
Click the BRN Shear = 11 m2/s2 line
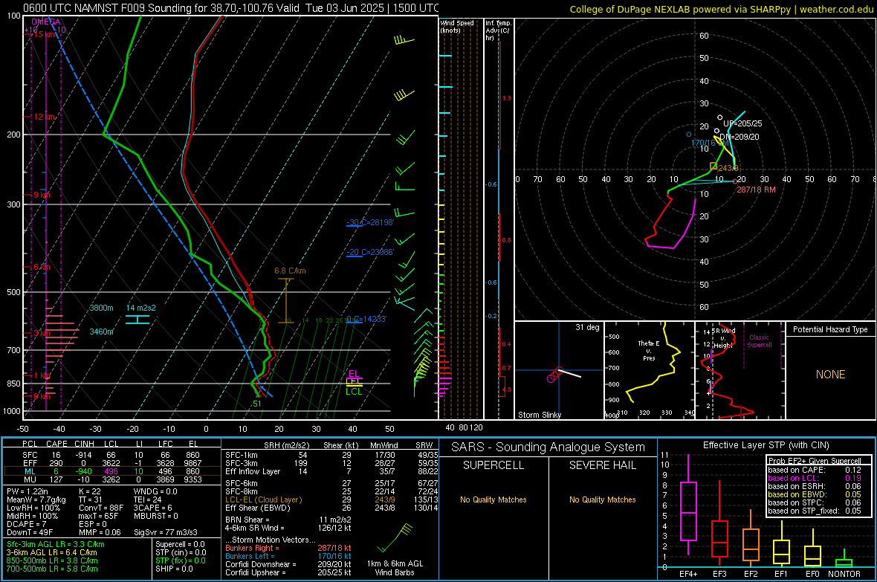[x=288, y=520]
